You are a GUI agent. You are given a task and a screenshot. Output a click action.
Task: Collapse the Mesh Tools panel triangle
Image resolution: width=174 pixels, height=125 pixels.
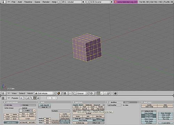[73, 102]
